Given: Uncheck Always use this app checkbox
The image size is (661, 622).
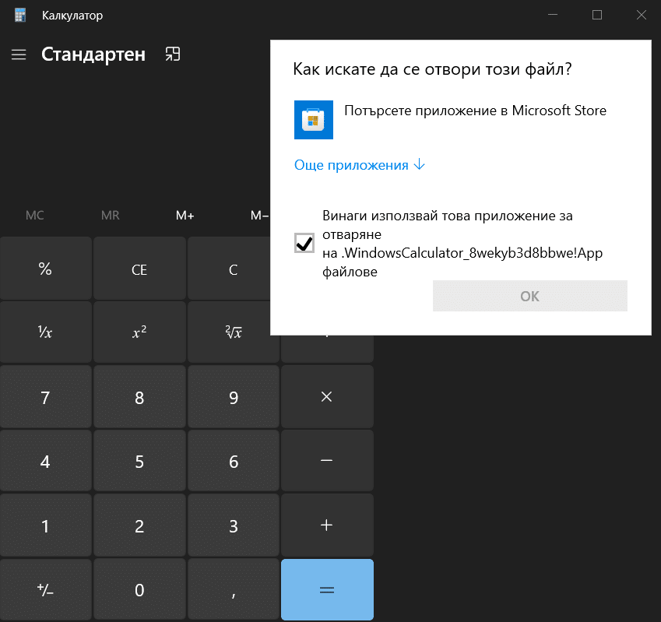Looking at the screenshot, I should (x=304, y=243).
